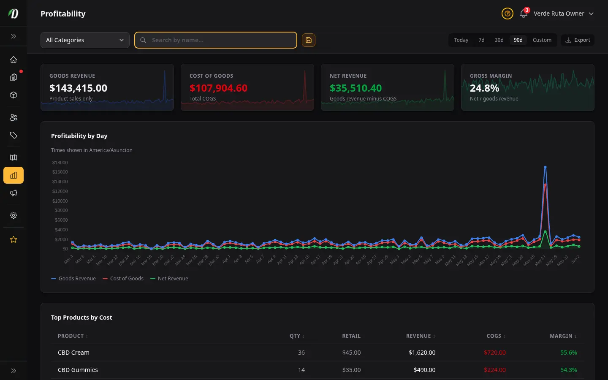Expand the sidebar using the top double-chevron
Image resolution: width=608 pixels, height=380 pixels.
coord(14,36)
